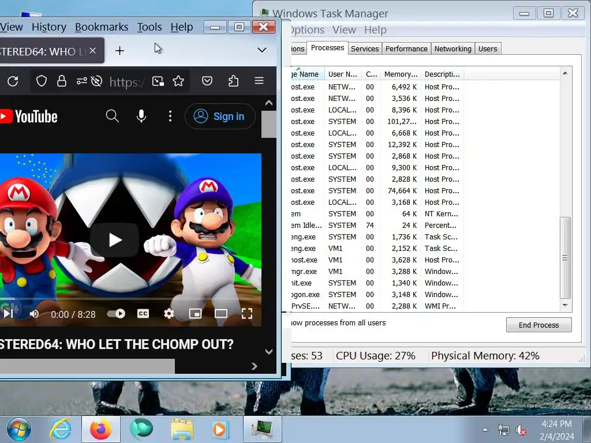Open the Firefox hamburger menu
The width and height of the screenshot is (591, 443).
(x=259, y=81)
